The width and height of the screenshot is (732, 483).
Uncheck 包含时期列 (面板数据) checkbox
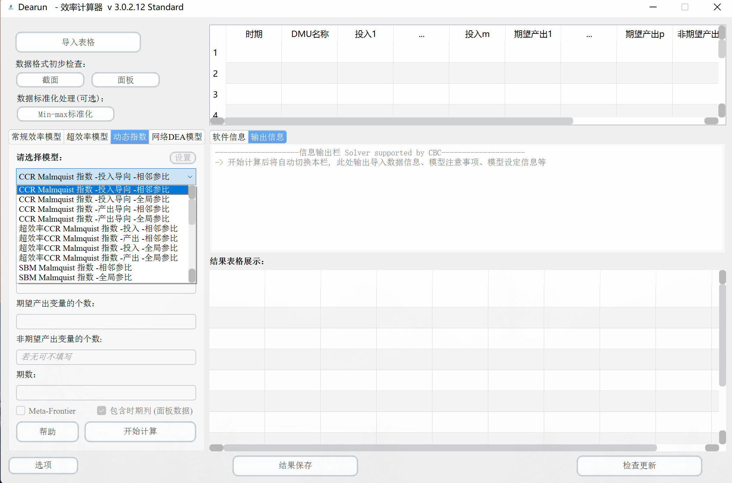pos(101,411)
